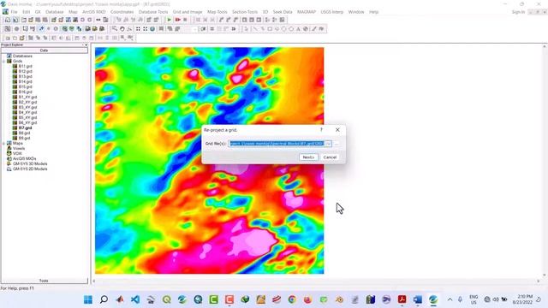Select the pencil edit tool icon
Viewport: 548px width, 308px height.
pyautogui.click(x=314, y=28)
